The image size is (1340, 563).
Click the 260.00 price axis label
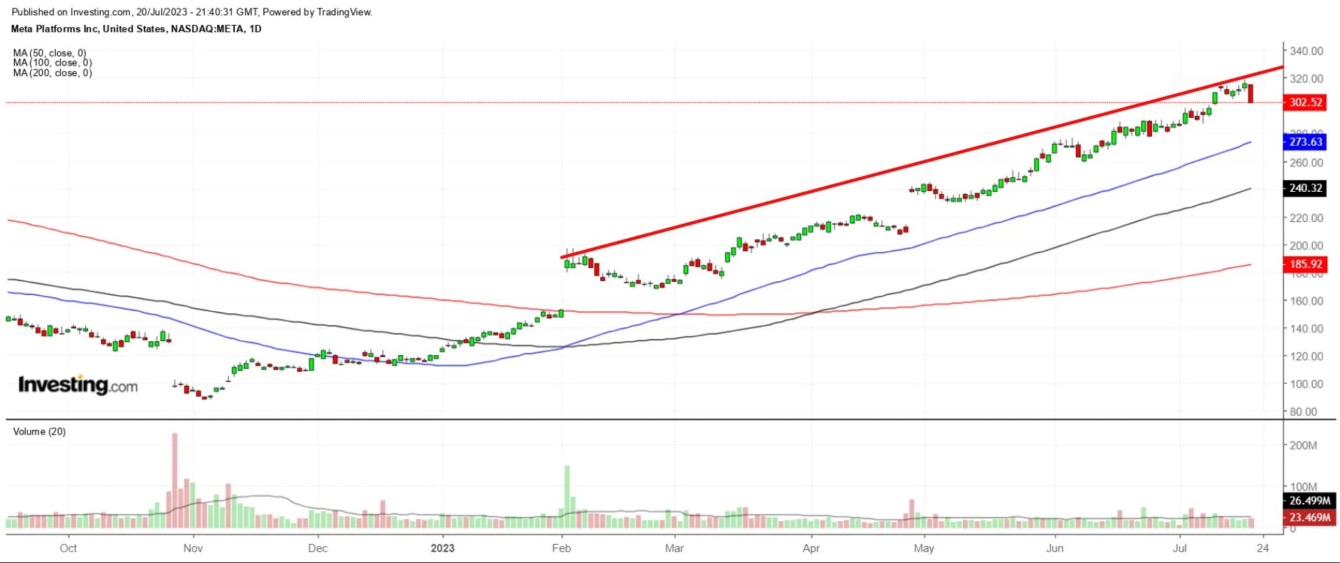click(1306, 163)
